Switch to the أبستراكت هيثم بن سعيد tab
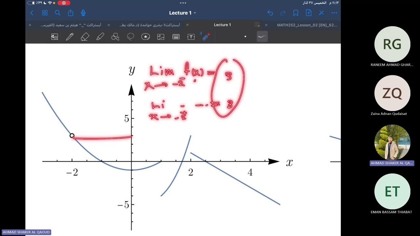Image resolution: width=420 pixels, height=236 pixels. pyautogui.click(x=71, y=25)
